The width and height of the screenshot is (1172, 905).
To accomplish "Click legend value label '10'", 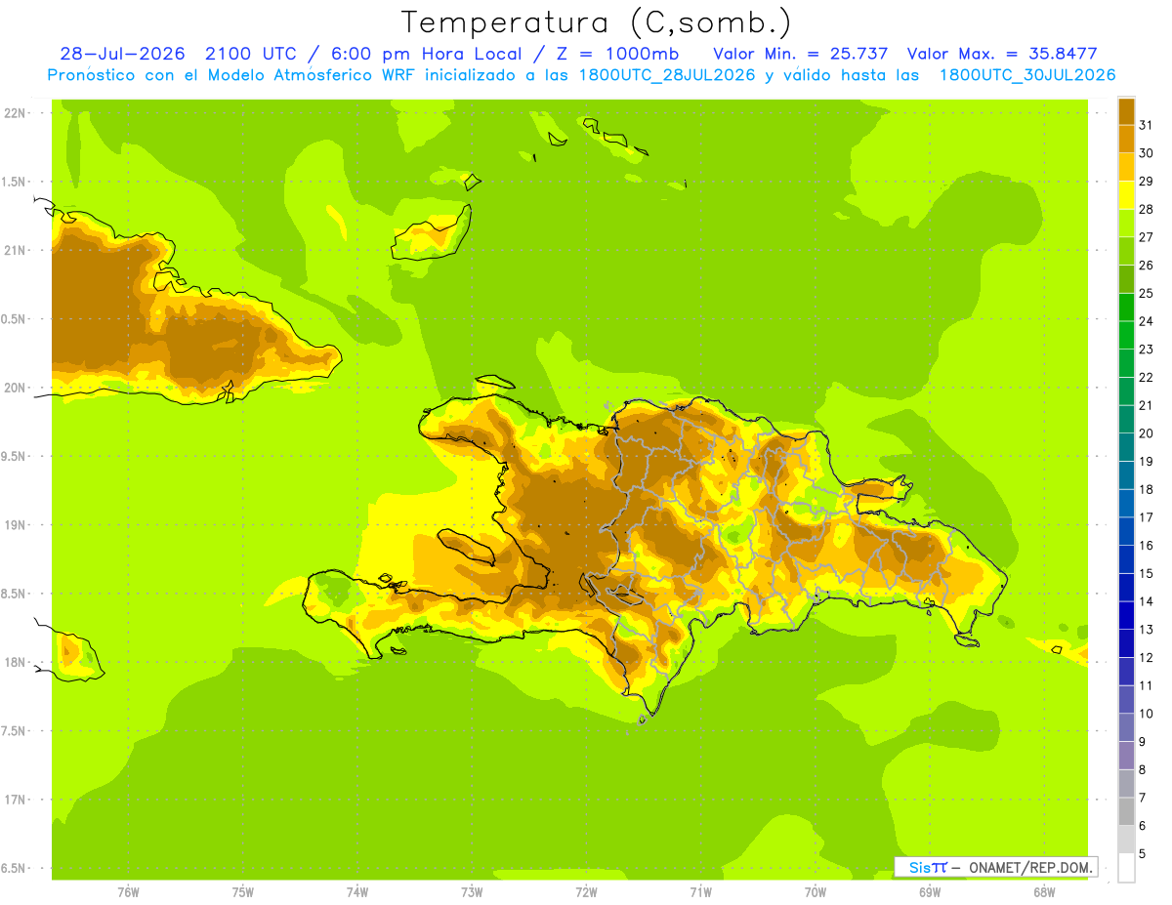I will click(x=1147, y=714).
